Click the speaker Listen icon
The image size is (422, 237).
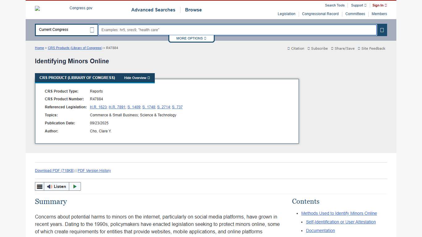tap(49, 186)
